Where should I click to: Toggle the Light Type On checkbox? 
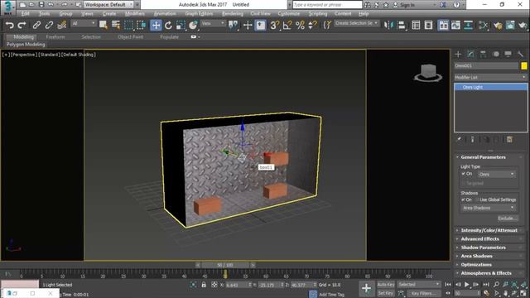(x=464, y=174)
